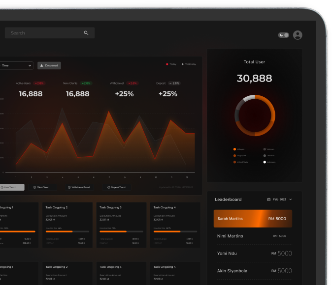Click into the Search field
Viewport: 332px width, 285px height.
click(x=44, y=33)
